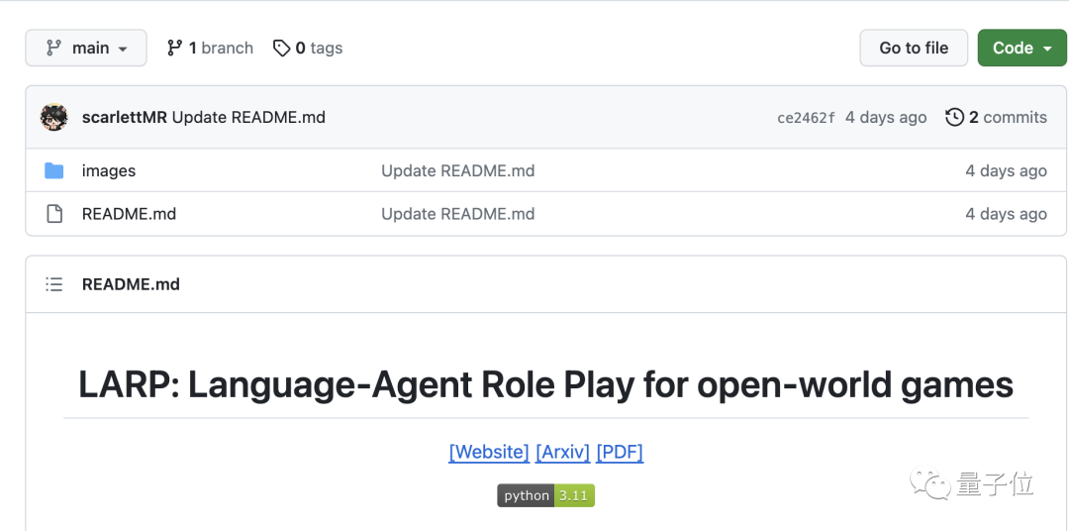The image size is (1069, 531).
Task: Open the images folder
Action: click(x=109, y=170)
